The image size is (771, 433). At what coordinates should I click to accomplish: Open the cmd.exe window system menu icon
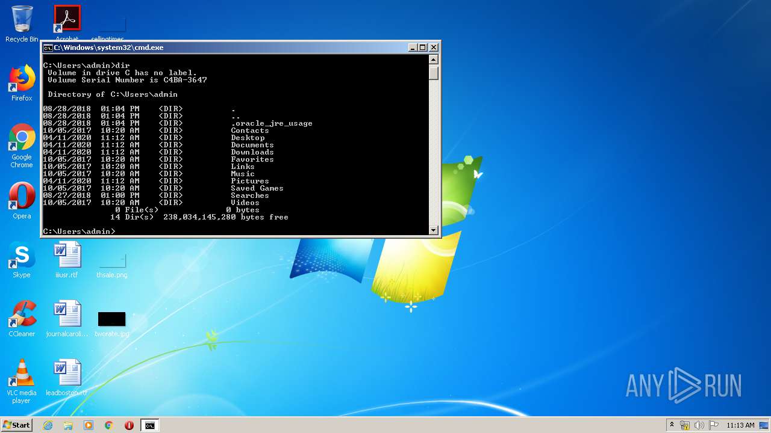point(48,48)
